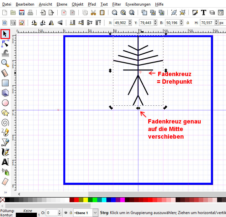Image resolution: width=226 pixels, height=217 pixels.
Task: Raise selection to top
Action: click(98, 23)
